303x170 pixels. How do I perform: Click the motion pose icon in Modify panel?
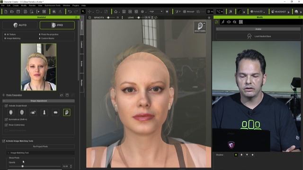223,22
